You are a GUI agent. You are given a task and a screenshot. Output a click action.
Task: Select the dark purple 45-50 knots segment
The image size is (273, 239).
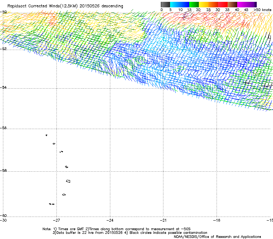pyautogui.click(x=252, y=4)
